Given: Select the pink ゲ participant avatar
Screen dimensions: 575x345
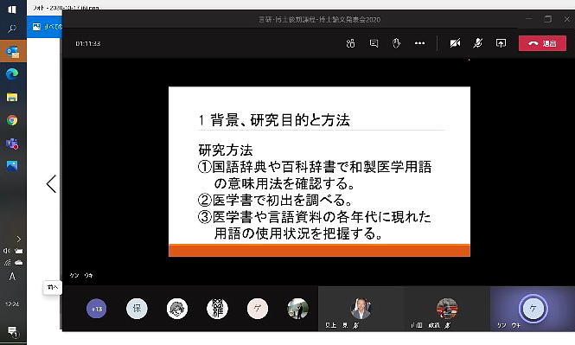Looking at the screenshot, I should [258, 309].
